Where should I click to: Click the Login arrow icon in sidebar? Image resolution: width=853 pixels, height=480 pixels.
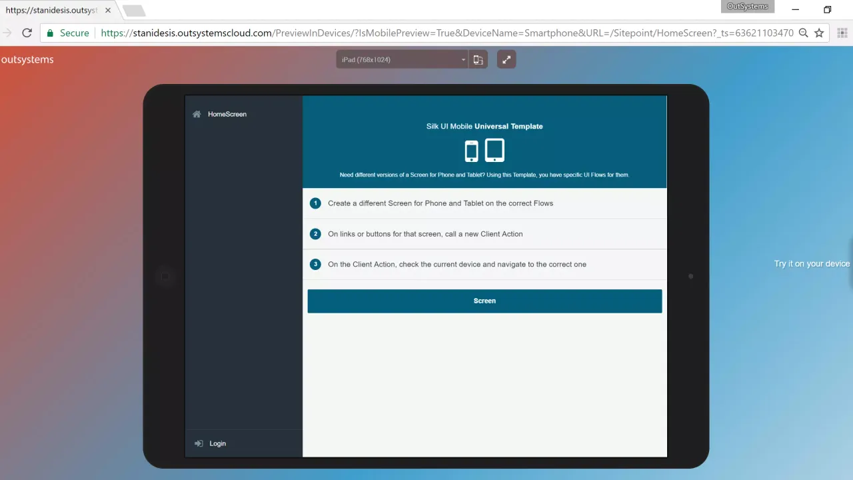[x=199, y=443]
